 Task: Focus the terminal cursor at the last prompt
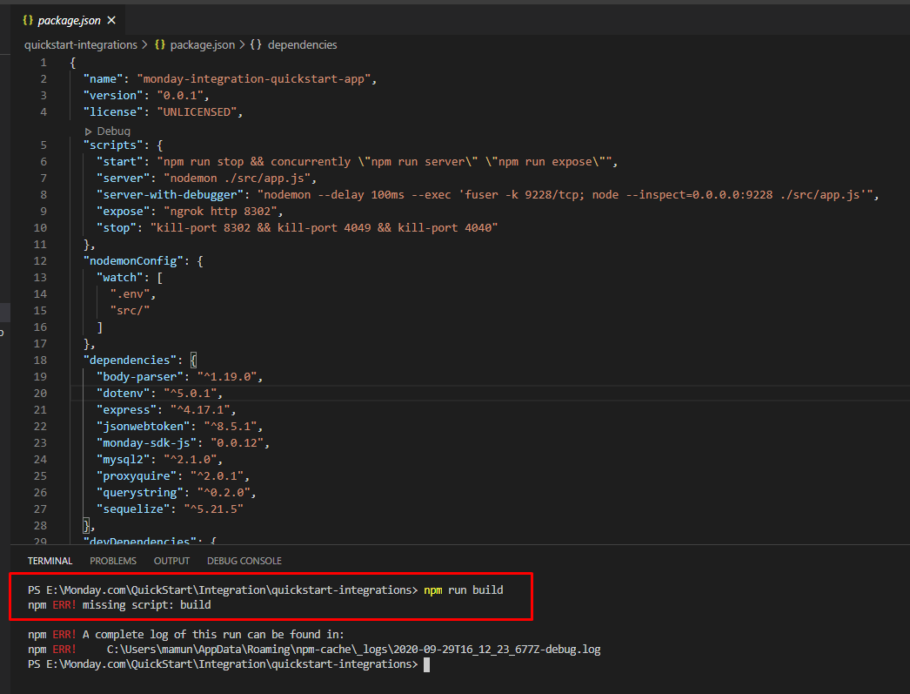pyautogui.click(x=426, y=665)
